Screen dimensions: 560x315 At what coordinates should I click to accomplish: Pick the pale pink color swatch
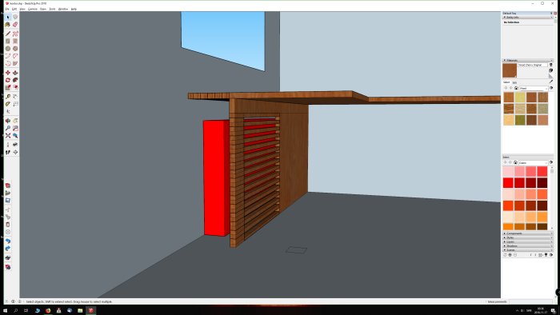pyautogui.click(x=508, y=171)
